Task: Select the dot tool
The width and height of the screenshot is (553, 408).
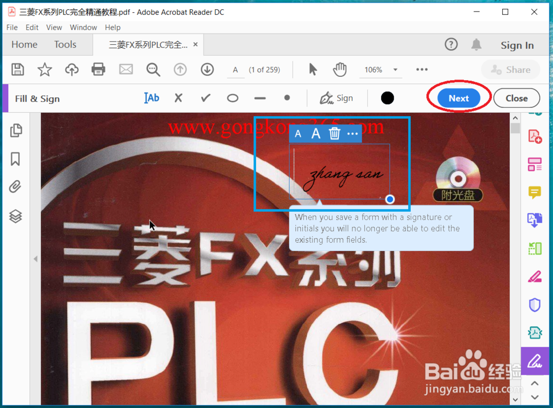Action: click(x=287, y=98)
